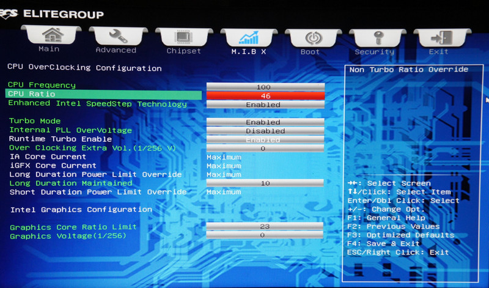Screen dimensions: 489x288
Task: Select Over Clocking Extra Vol. value field
Action: pyautogui.click(x=265, y=148)
